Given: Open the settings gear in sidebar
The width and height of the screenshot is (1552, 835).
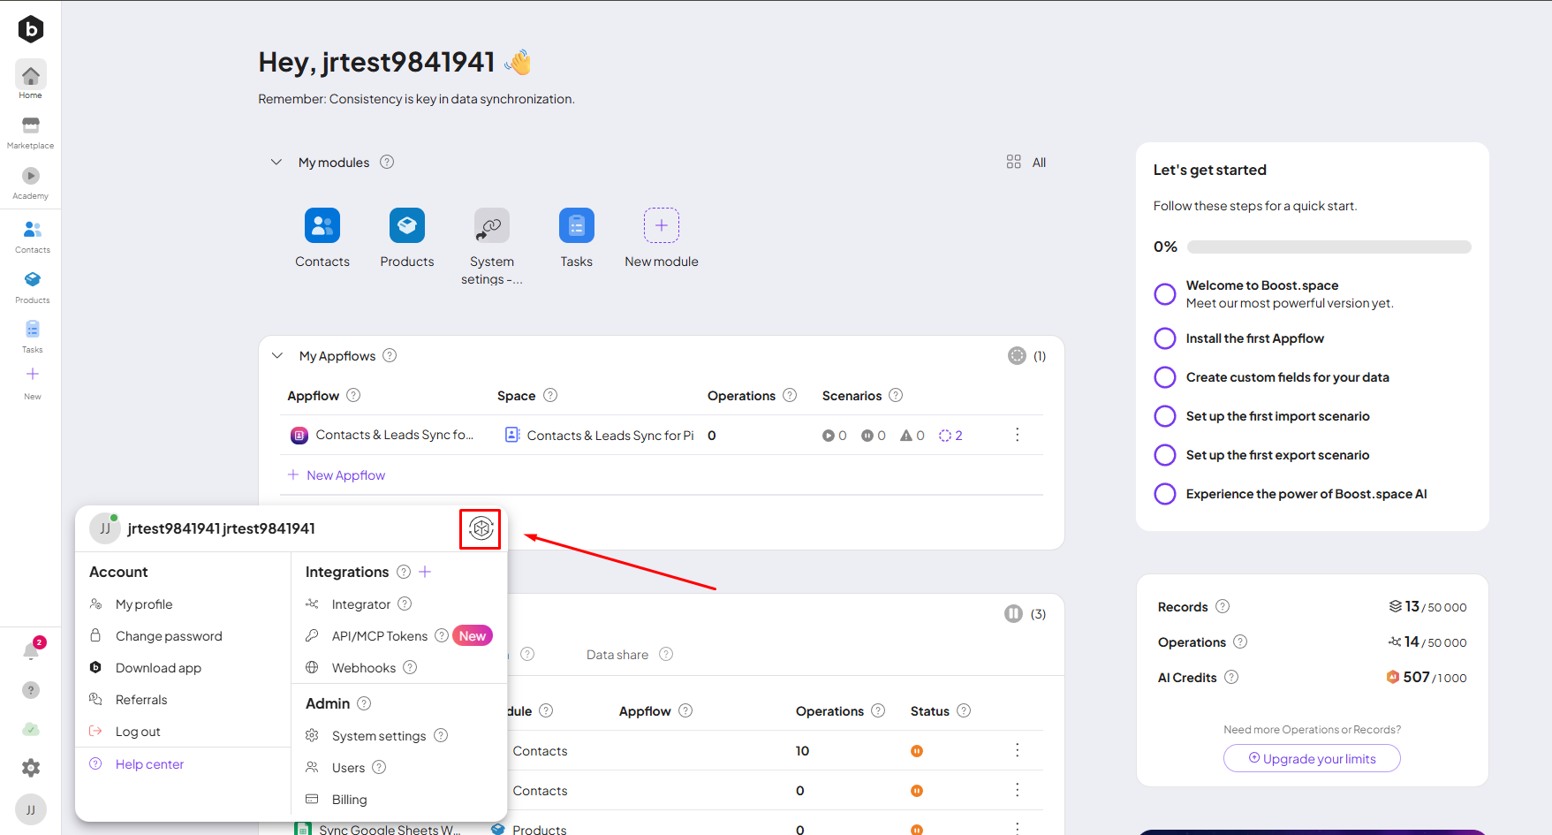Looking at the screenshot, I should tap(31, 768).
